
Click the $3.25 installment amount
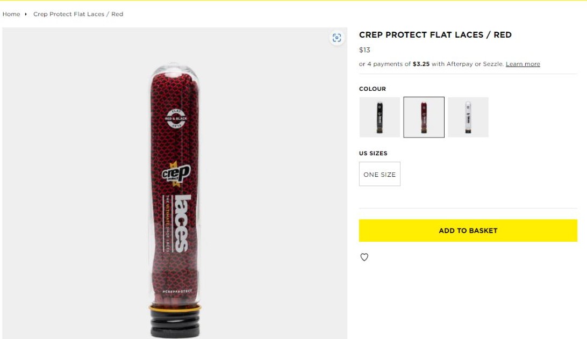click(421, 64)
